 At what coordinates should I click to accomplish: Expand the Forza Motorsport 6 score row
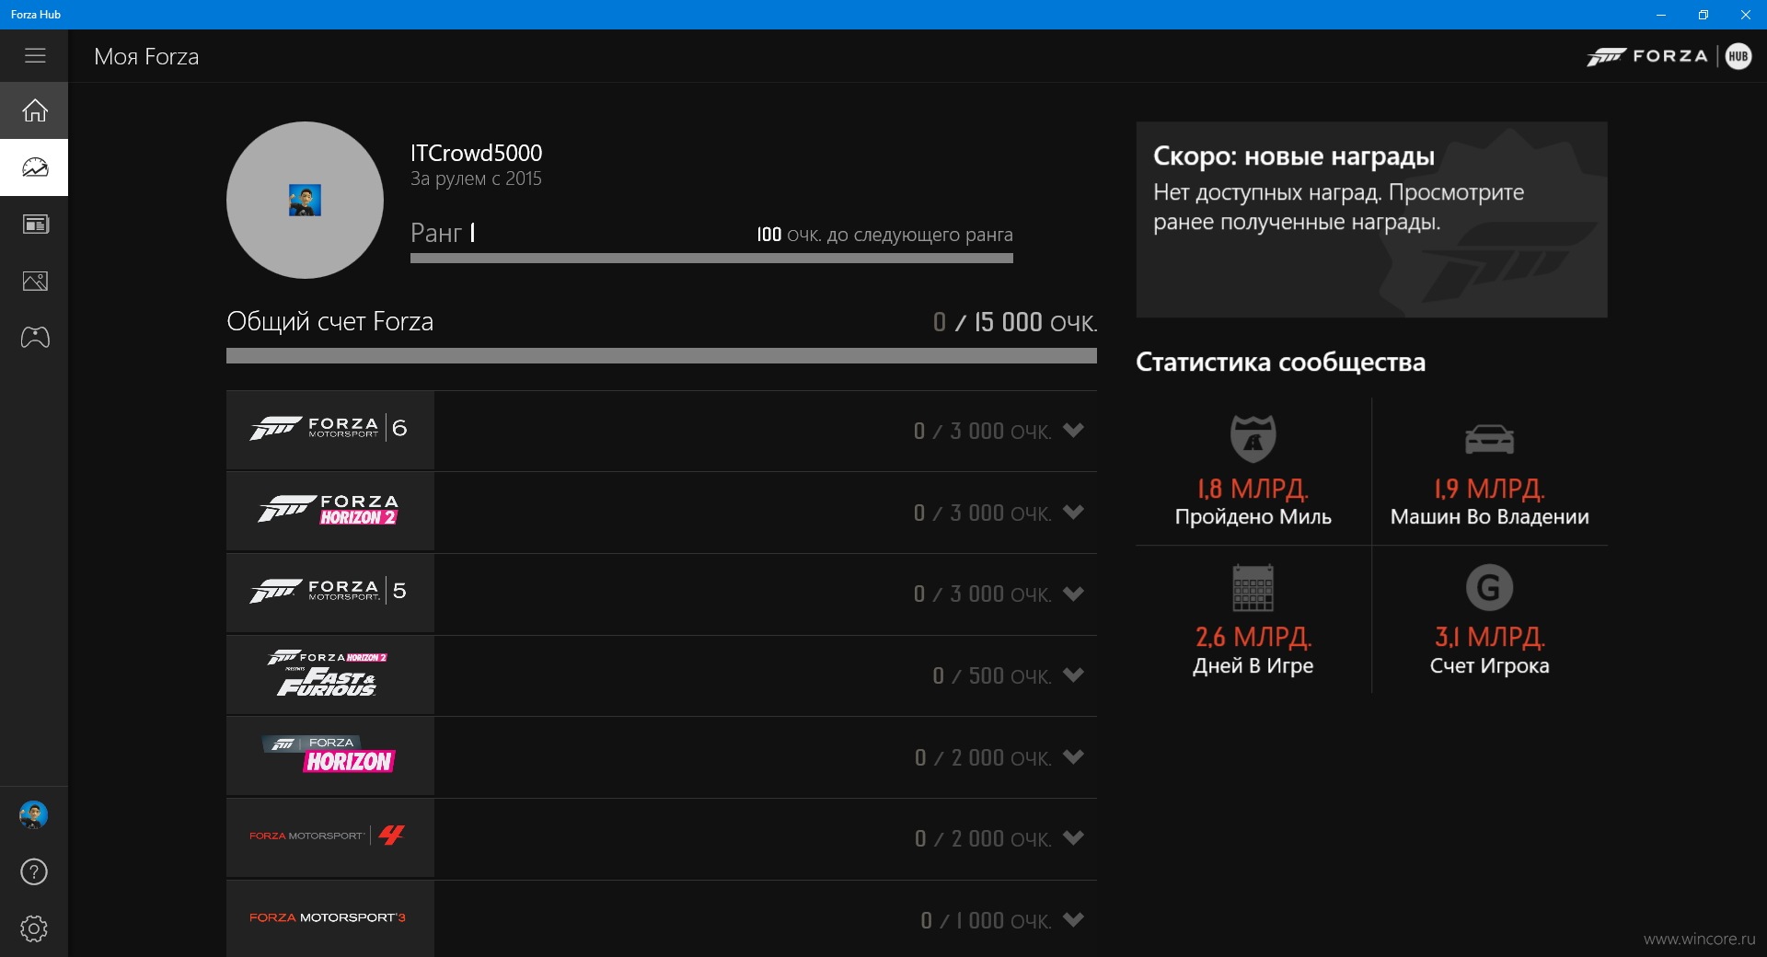point(662,431)
